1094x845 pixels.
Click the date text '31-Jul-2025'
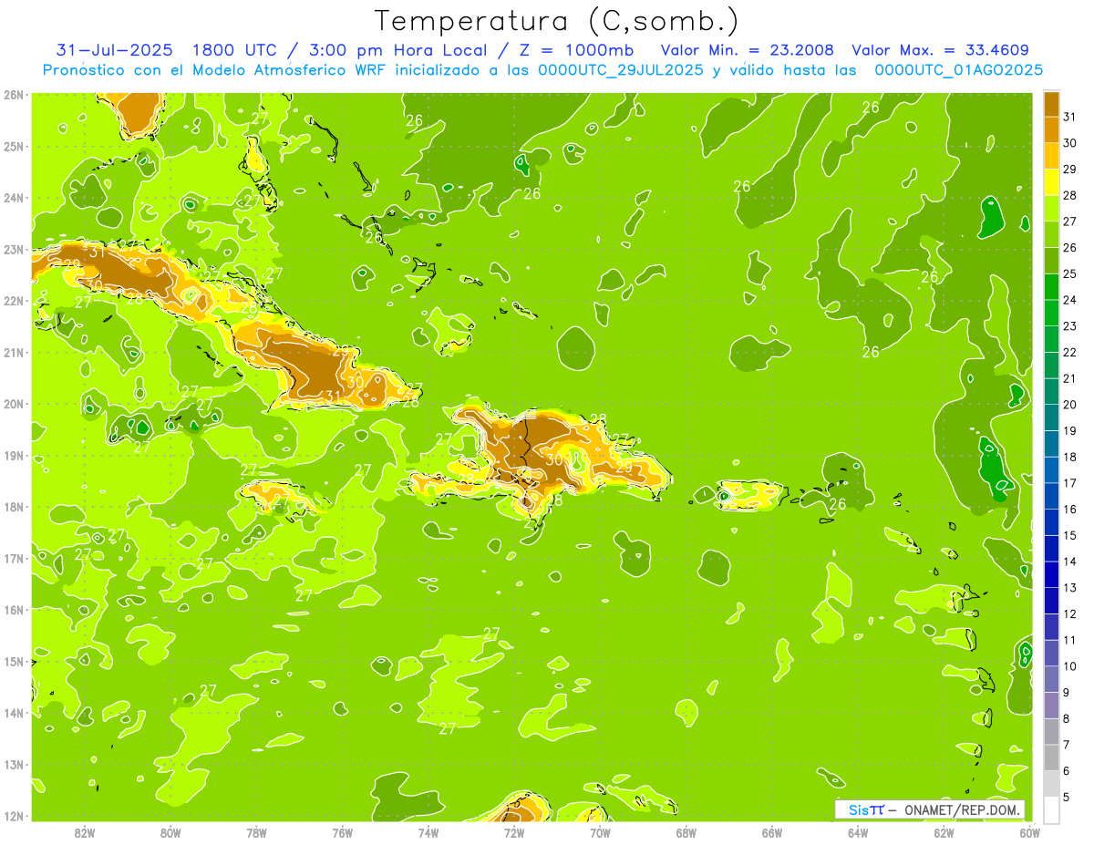(116, 50)
